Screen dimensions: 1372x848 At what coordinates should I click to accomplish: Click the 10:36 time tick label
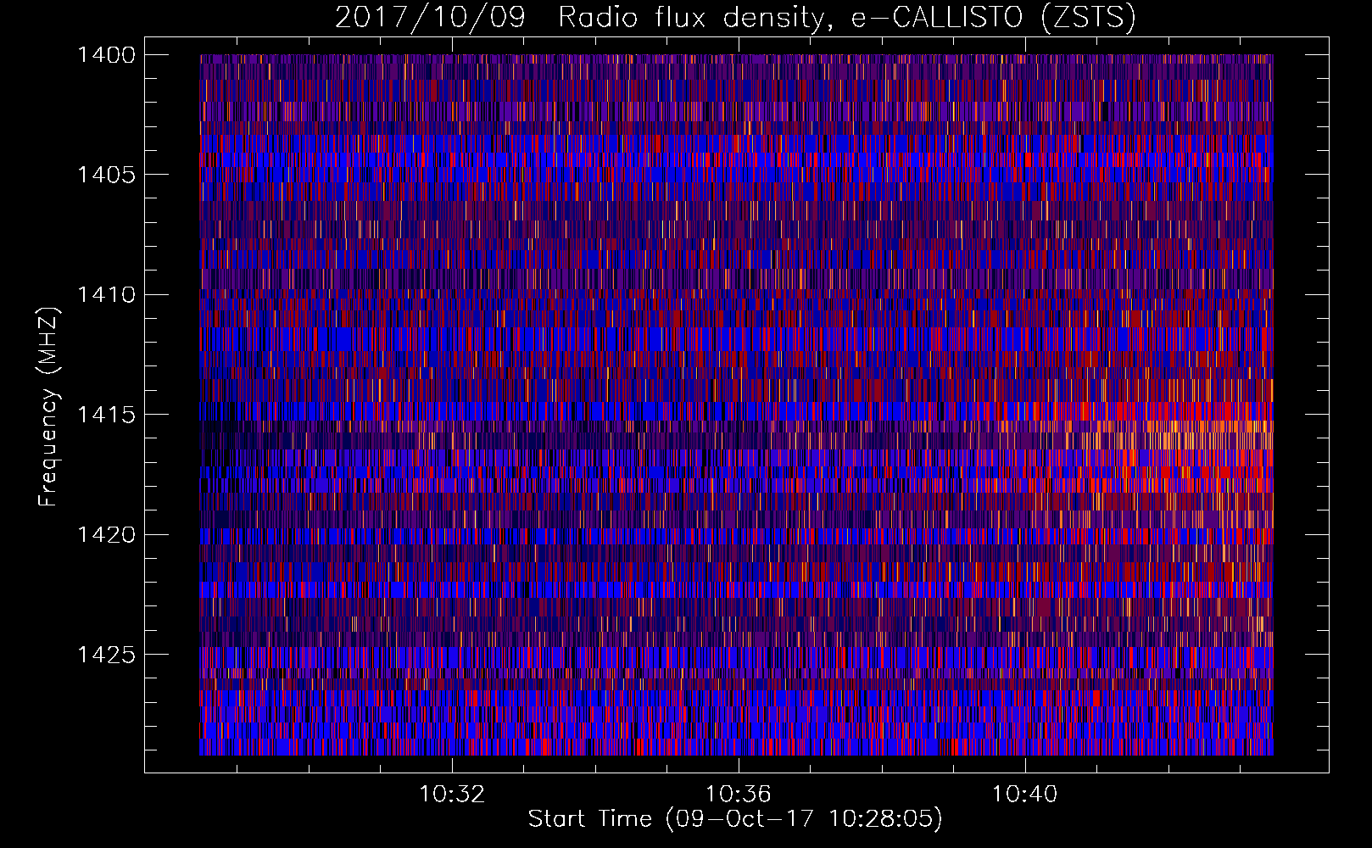[x=739, y=795]
